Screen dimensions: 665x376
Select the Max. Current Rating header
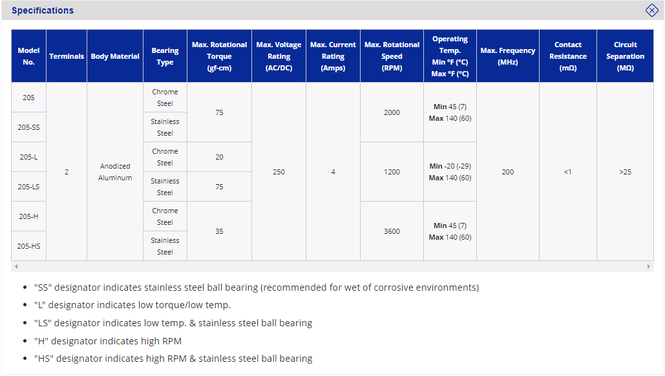pos(333,56)
